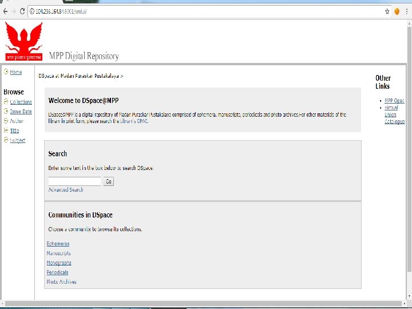Open the Advanced Search link

(x=66, y=189)
